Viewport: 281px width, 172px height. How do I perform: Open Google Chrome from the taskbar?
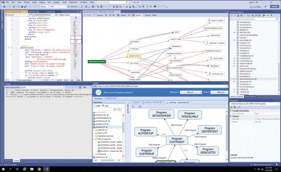39,169
